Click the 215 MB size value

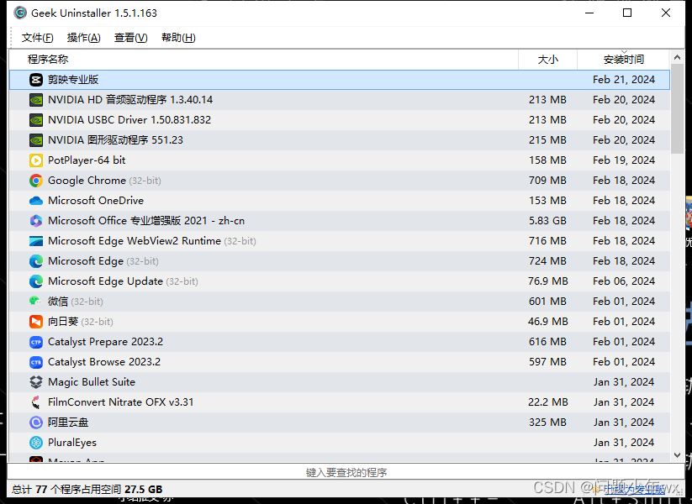547,140
